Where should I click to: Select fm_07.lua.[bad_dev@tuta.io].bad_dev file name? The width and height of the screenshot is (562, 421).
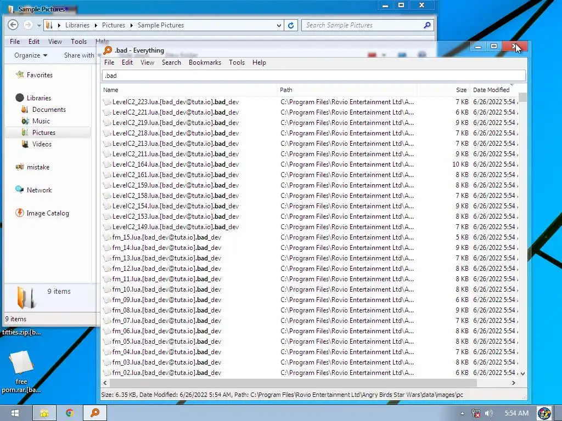coord(167,321)
